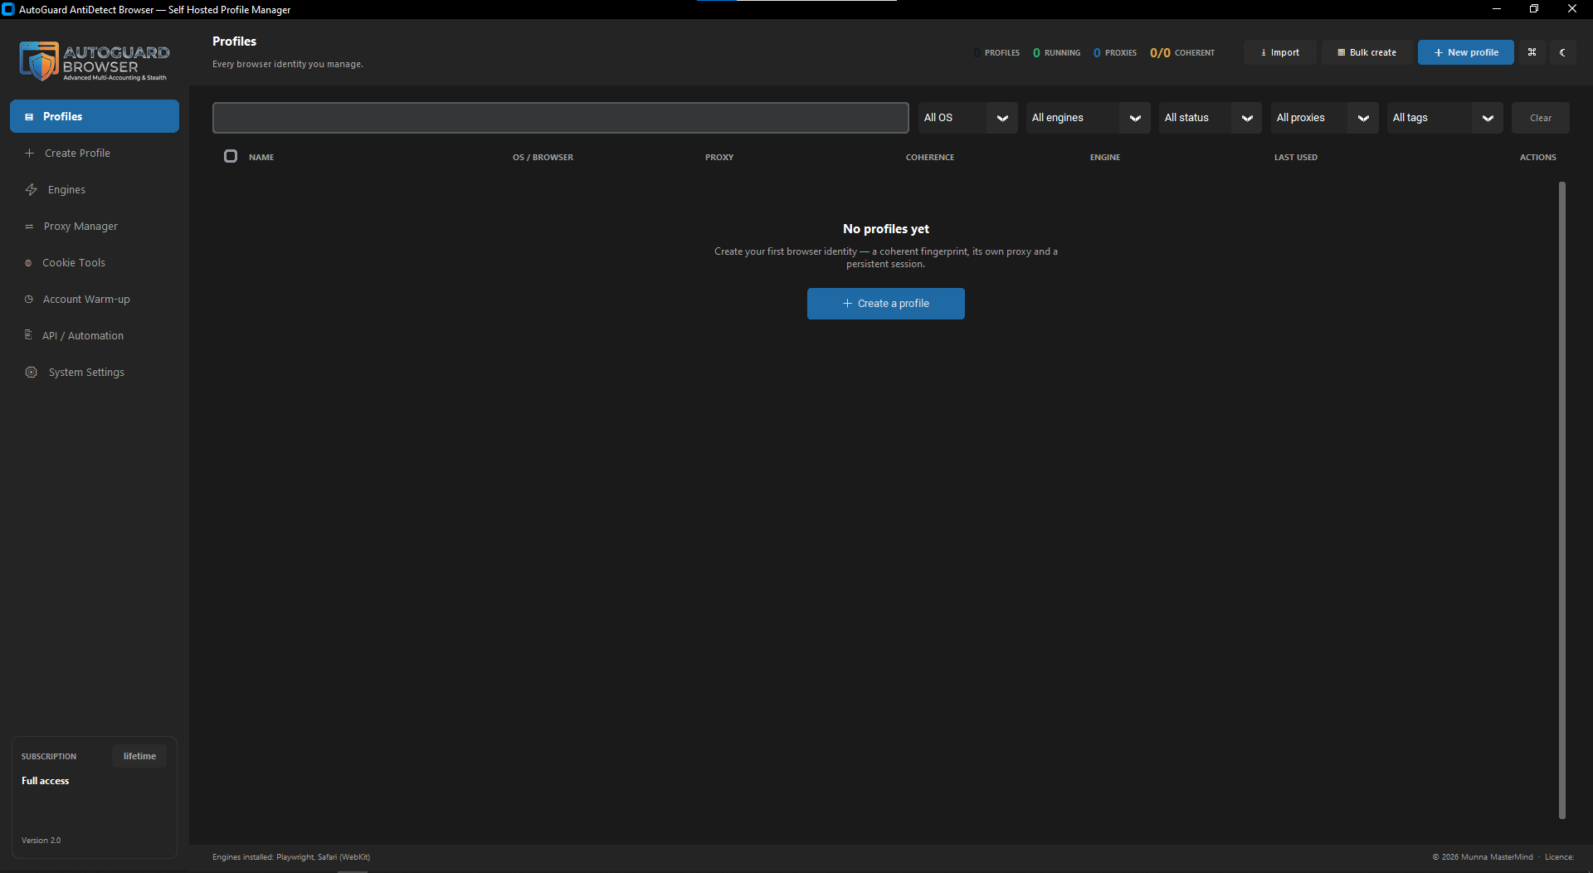Click the Import button
The image size is (1593, 873).
coord(1279,52)
